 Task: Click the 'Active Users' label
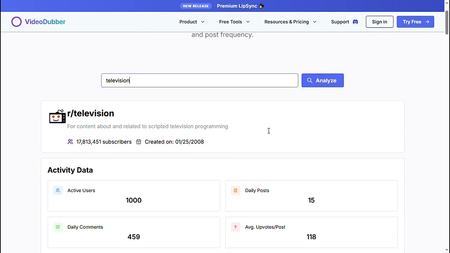(81, 190)
